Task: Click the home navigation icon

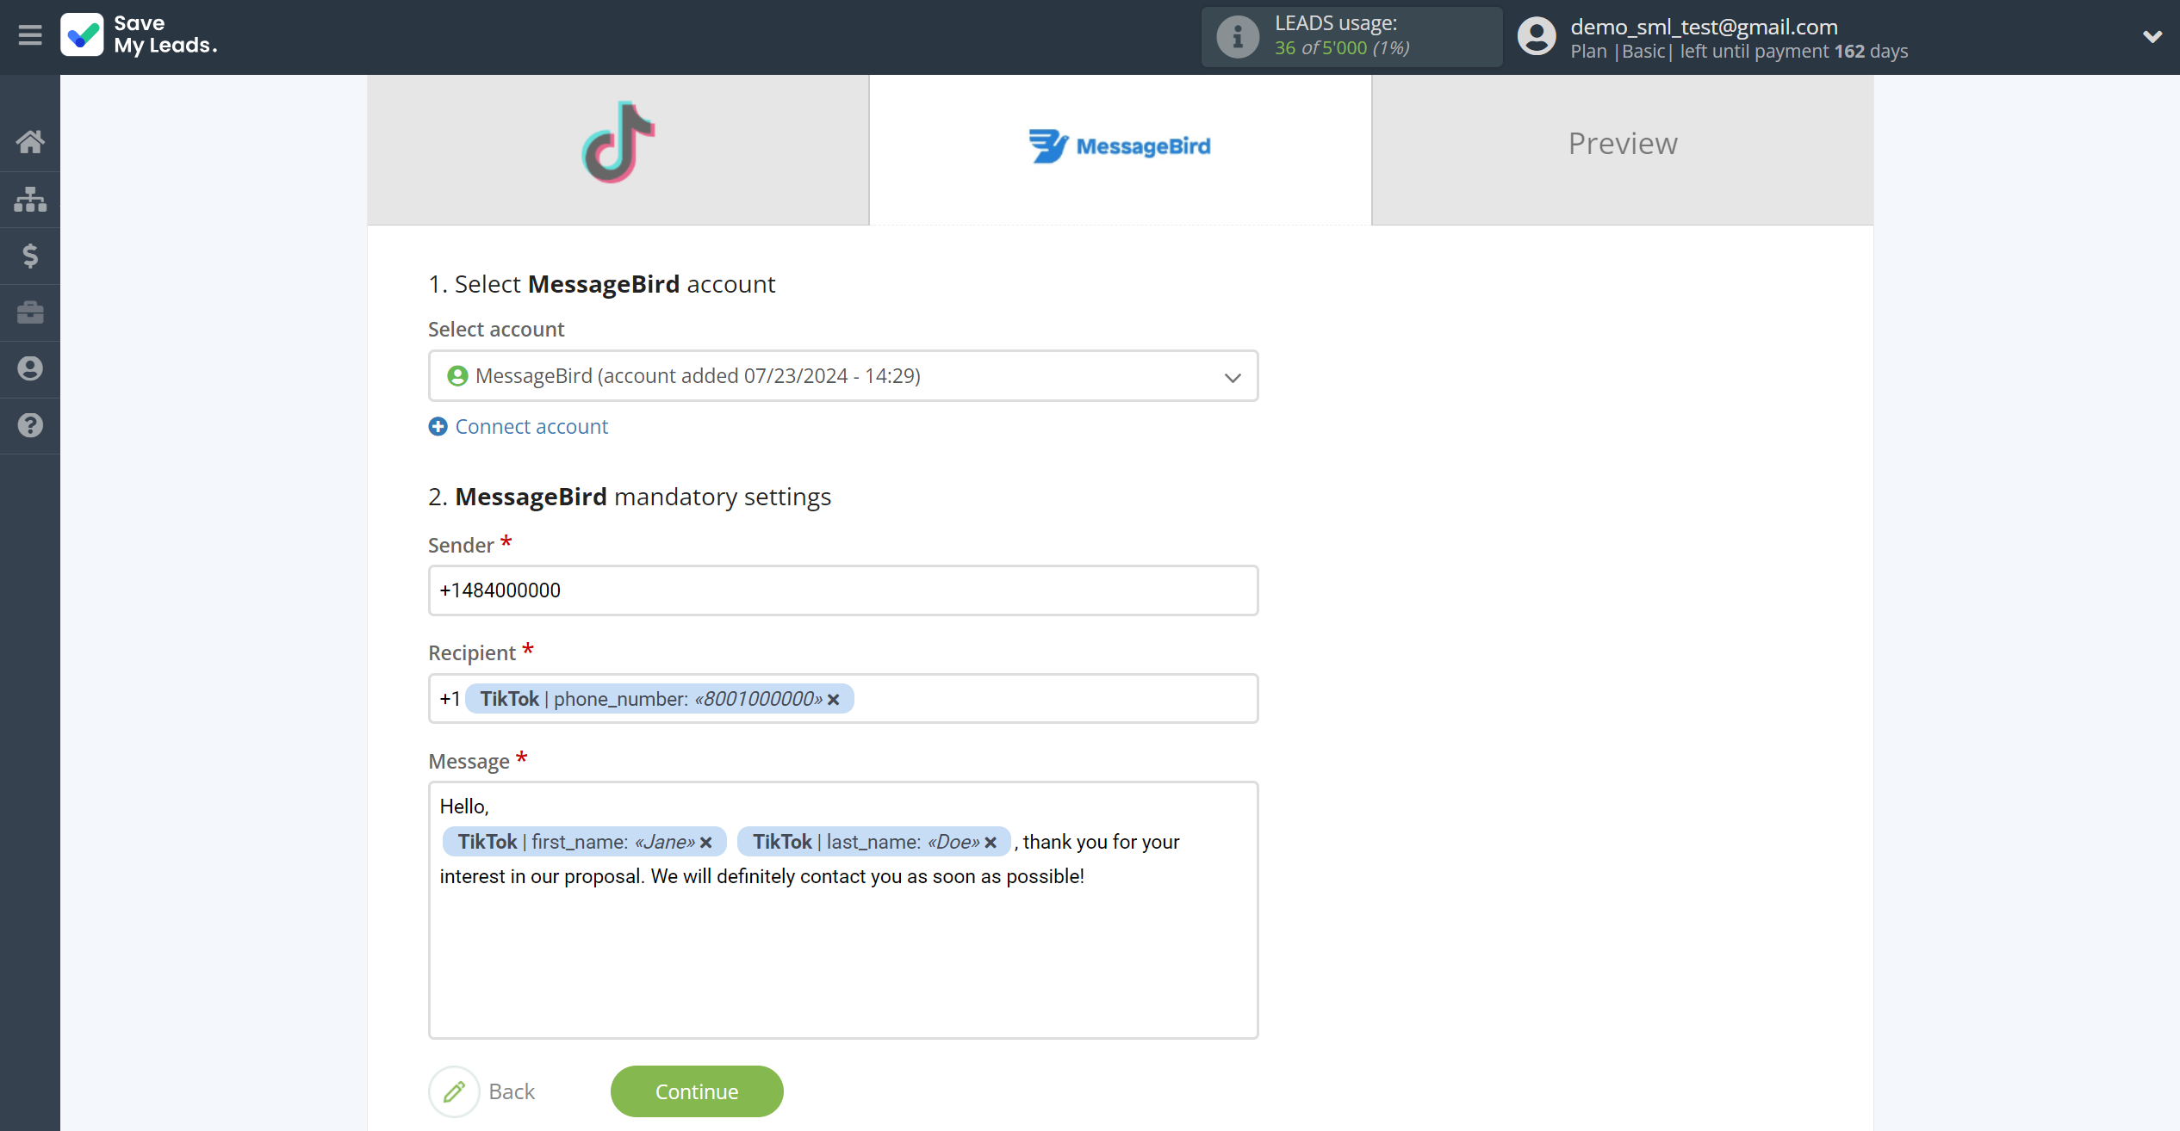Action: (x=30, y=141)
